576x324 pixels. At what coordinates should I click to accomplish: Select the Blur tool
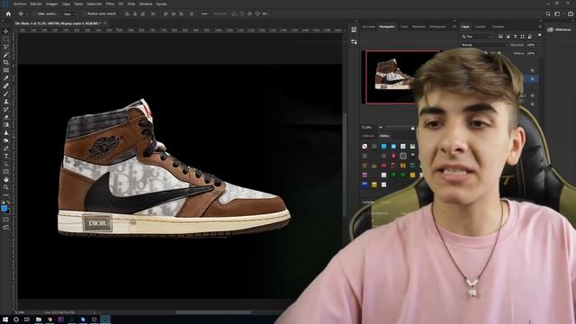coord(6,132)
